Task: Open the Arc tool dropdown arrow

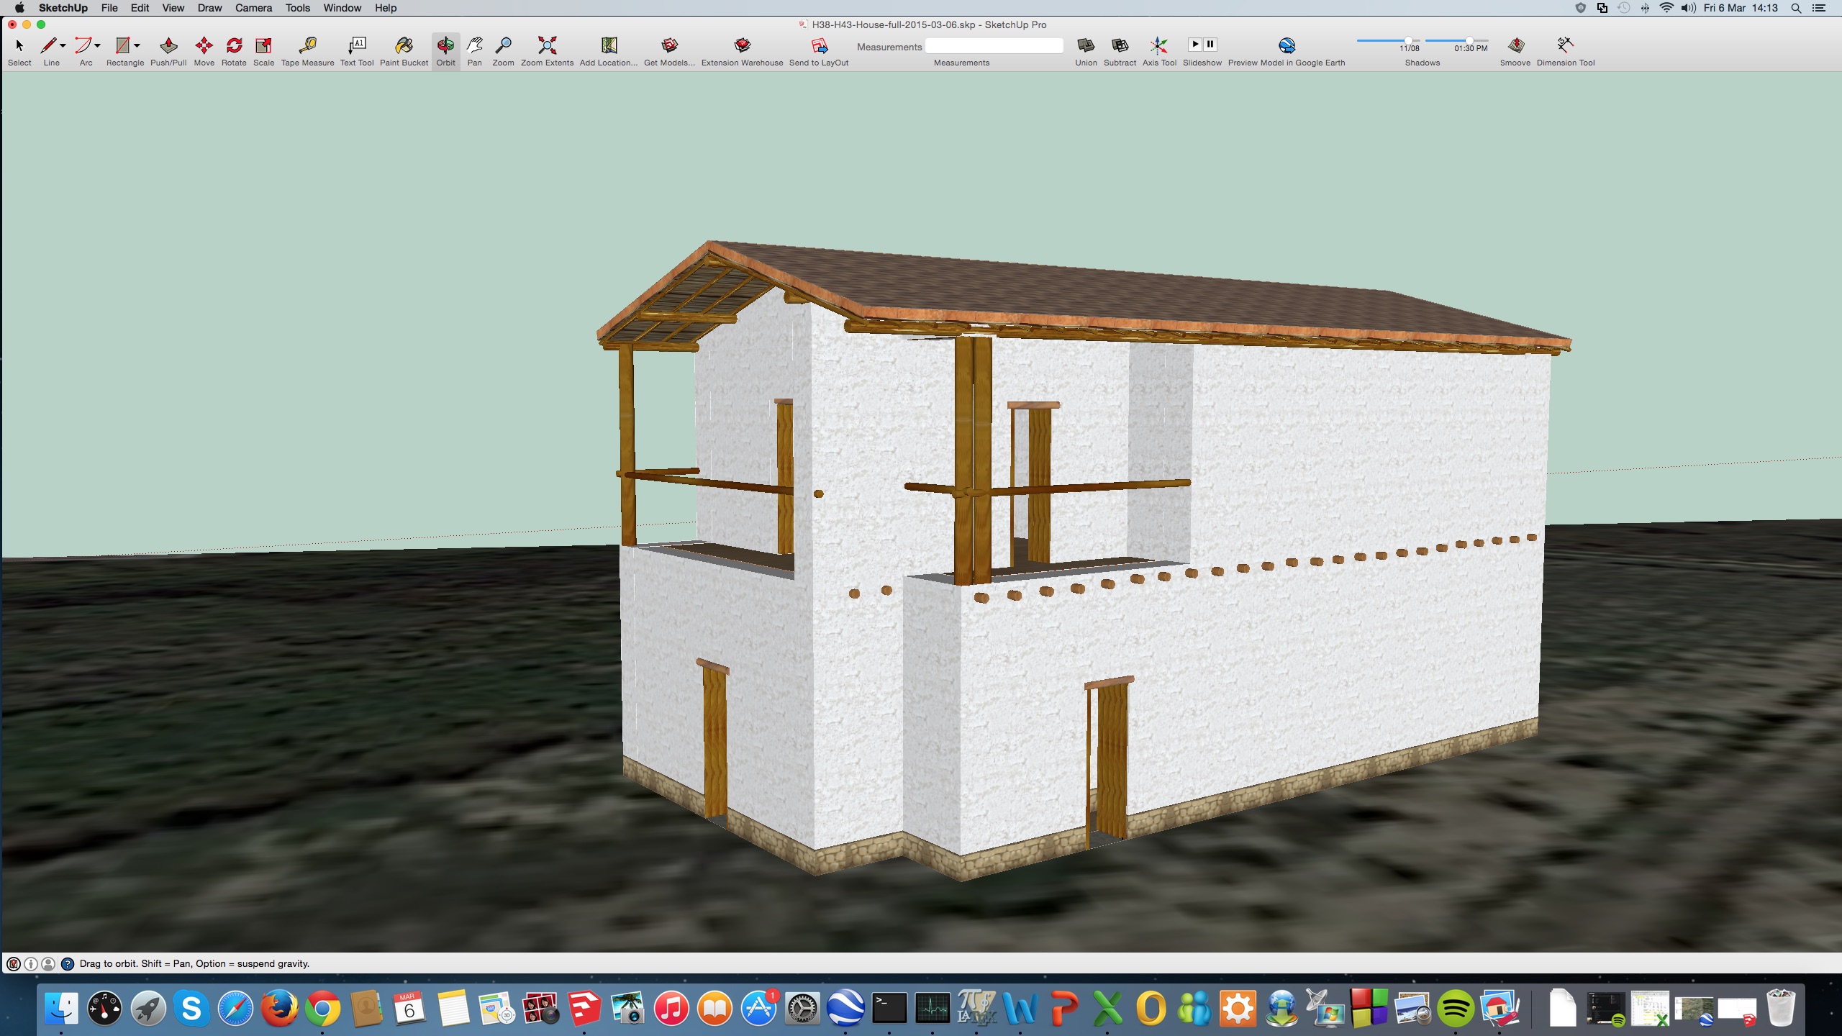Action: (98, 45)
